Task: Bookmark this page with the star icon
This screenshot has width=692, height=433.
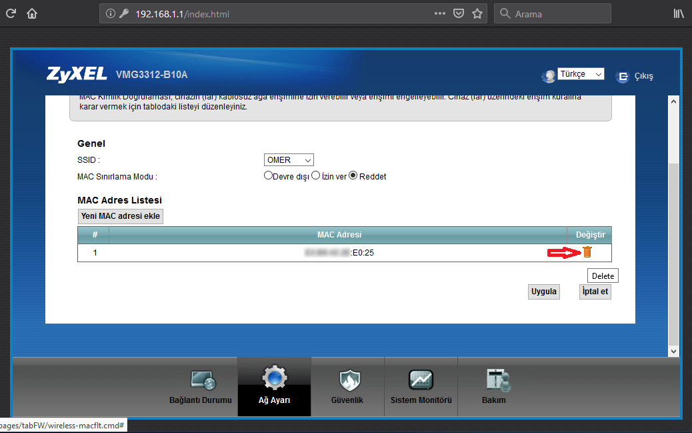Action: 477,14
